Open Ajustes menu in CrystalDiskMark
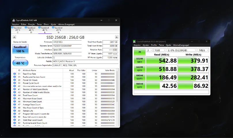Viewport: 233px width, 138px height. point(146,45)
